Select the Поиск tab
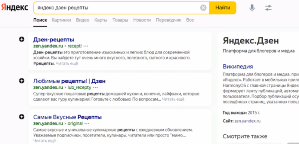This screenshot has height=144, width=299. click(x=40, y=20)
